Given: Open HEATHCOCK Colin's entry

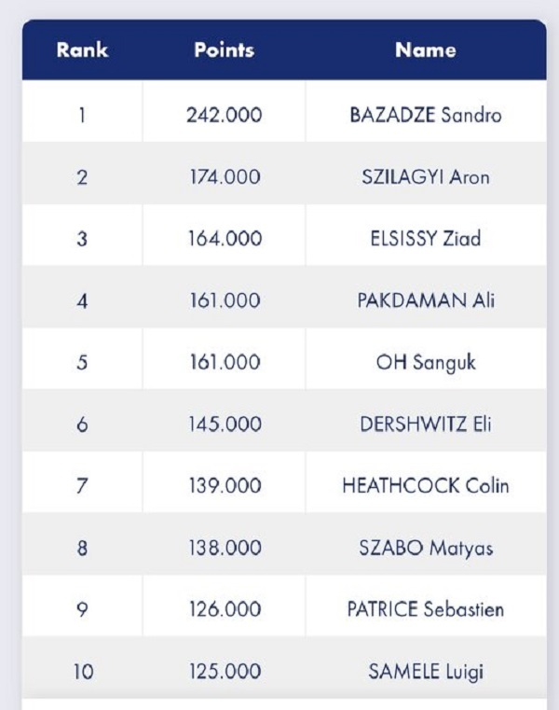Looking at the screenshot, I should click(425, 486).
